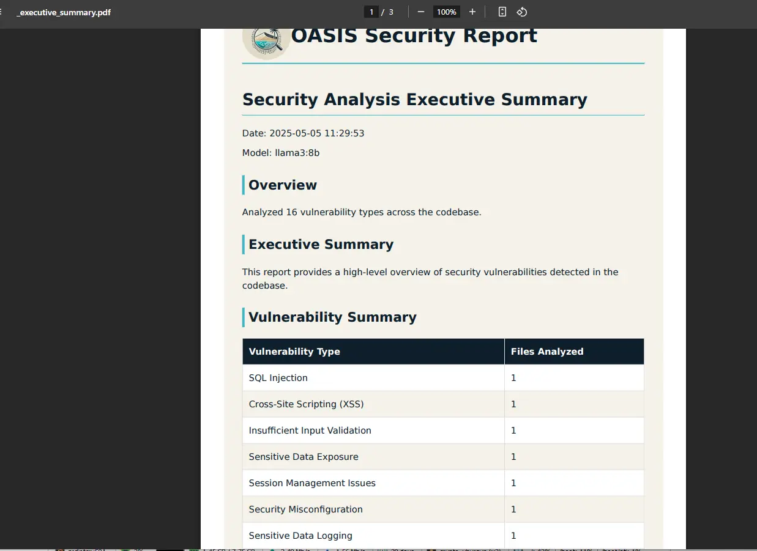Select the Security Misconfiguration cell
The width and height of the screenshot is (757, 551).
(x=373, y=509)
